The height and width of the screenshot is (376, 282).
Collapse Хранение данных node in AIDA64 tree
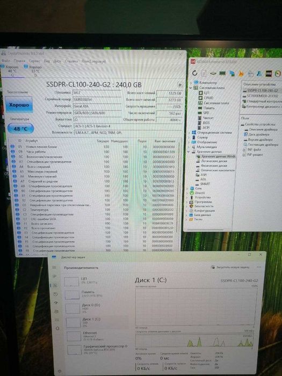(189, 152)
